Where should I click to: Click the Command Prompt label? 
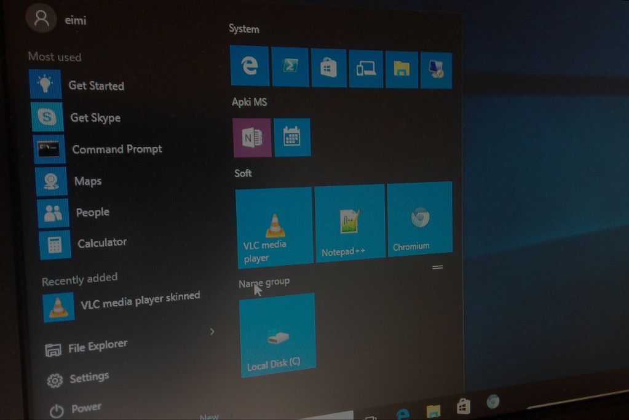pyautogui.click(x=117, y=149)
